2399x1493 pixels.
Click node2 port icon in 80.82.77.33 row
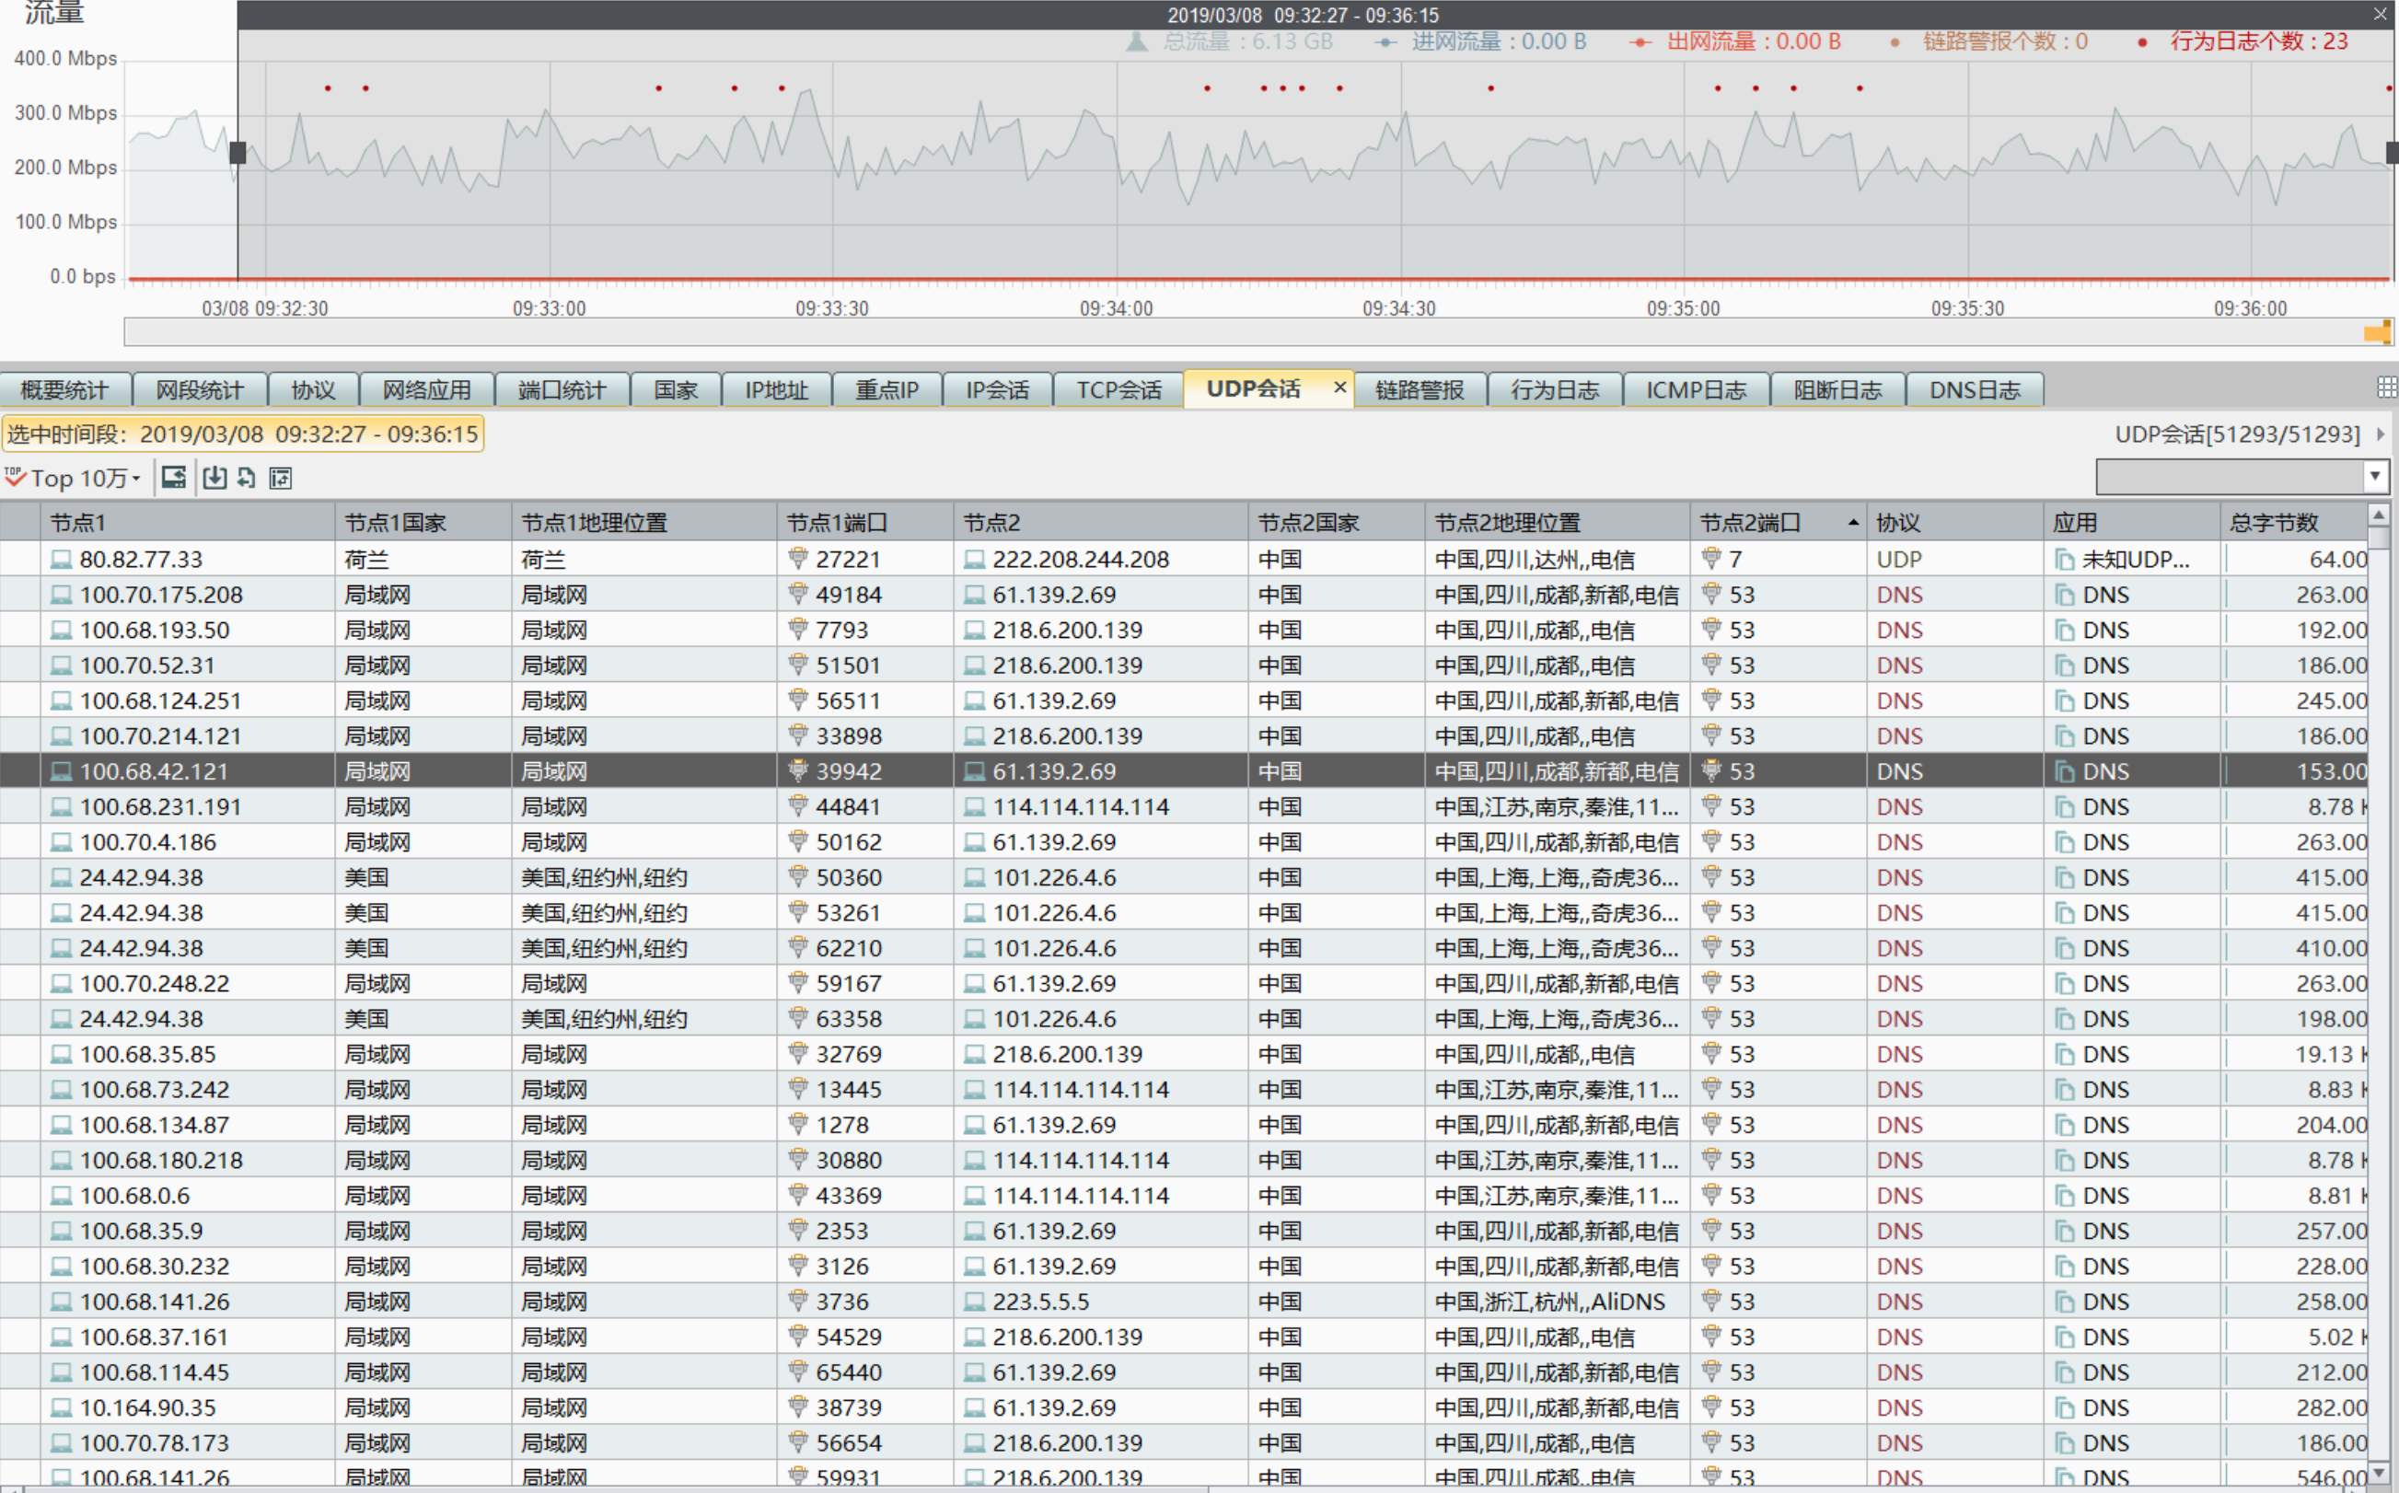(x=1712, y=559)
